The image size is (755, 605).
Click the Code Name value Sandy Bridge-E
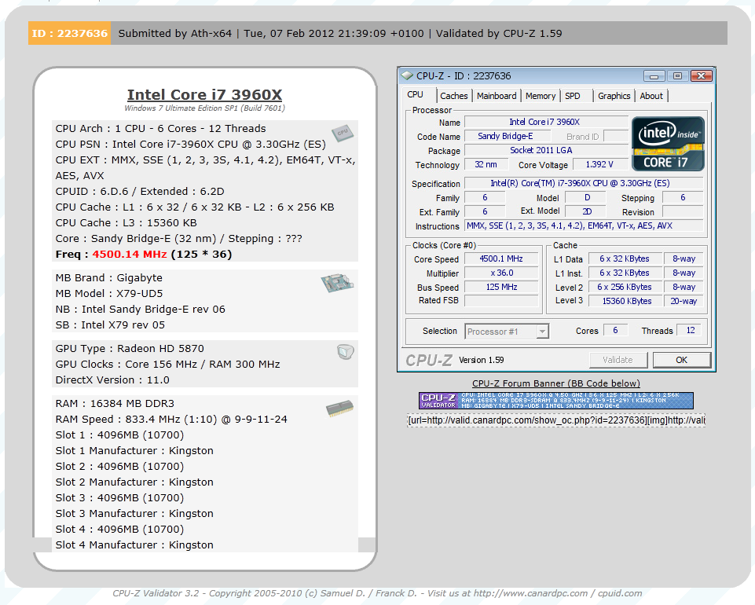tap(507, 136)
